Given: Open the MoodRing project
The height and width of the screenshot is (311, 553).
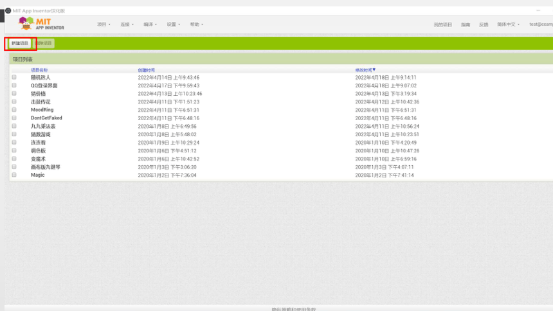Looking at the screenshot, I should (42, 110).
